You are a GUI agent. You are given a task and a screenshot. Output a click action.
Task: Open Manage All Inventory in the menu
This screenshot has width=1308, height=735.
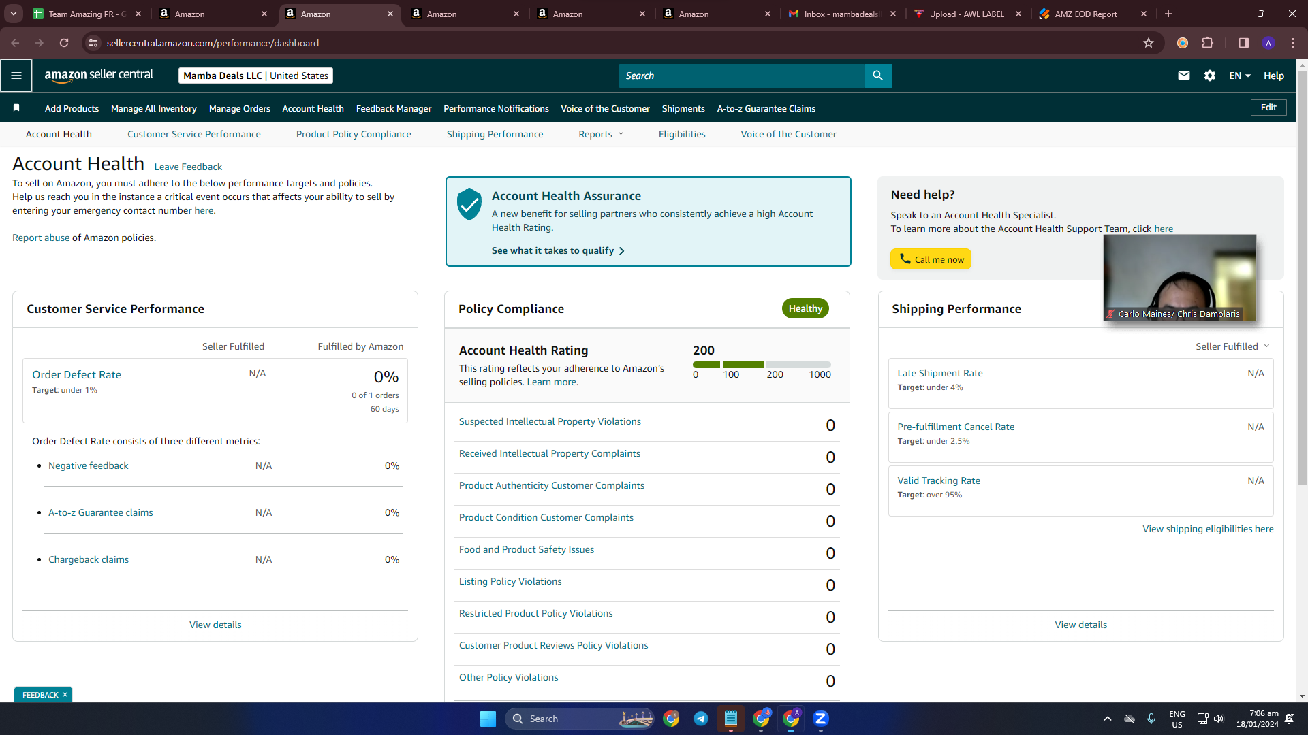click(154, 108)
